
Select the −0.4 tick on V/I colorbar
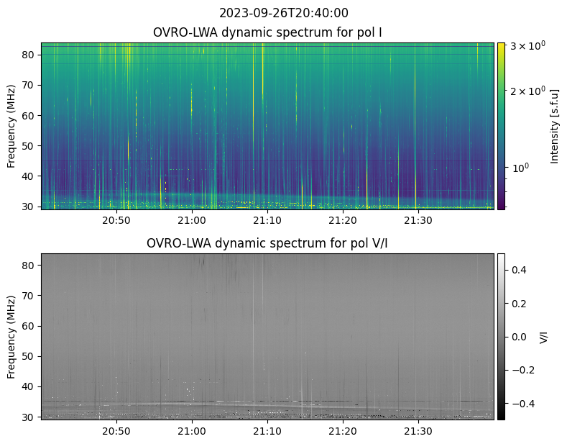click(x=519, y=403)
